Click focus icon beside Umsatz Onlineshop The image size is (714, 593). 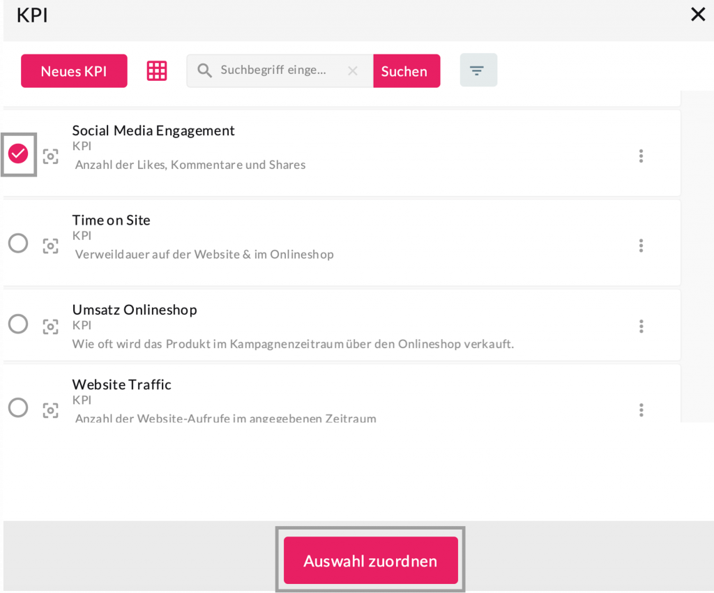(x=50, y=326)
